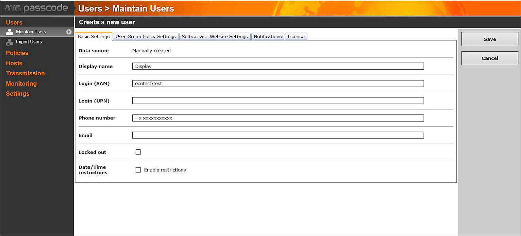Switch to the User Group Policy Settings tab

coord(146,36)
